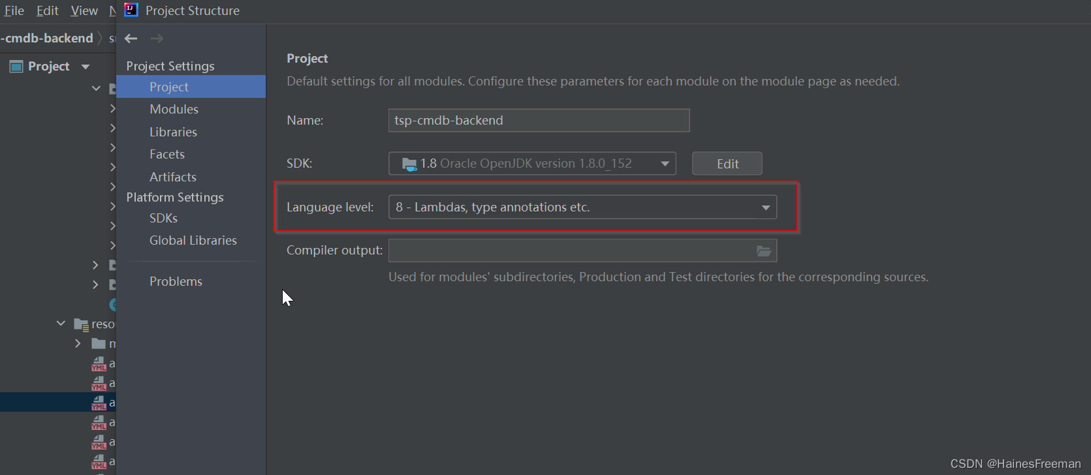Click the Project tool window icon

coord(16,67)
